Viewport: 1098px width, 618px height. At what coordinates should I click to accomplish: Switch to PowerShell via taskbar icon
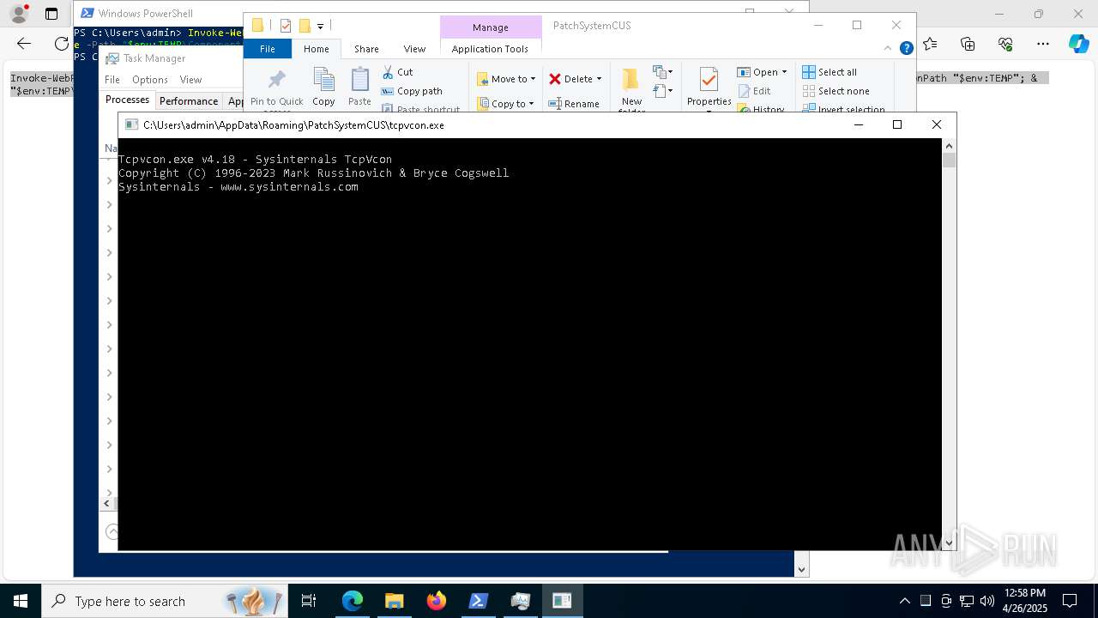coord(479,601)
